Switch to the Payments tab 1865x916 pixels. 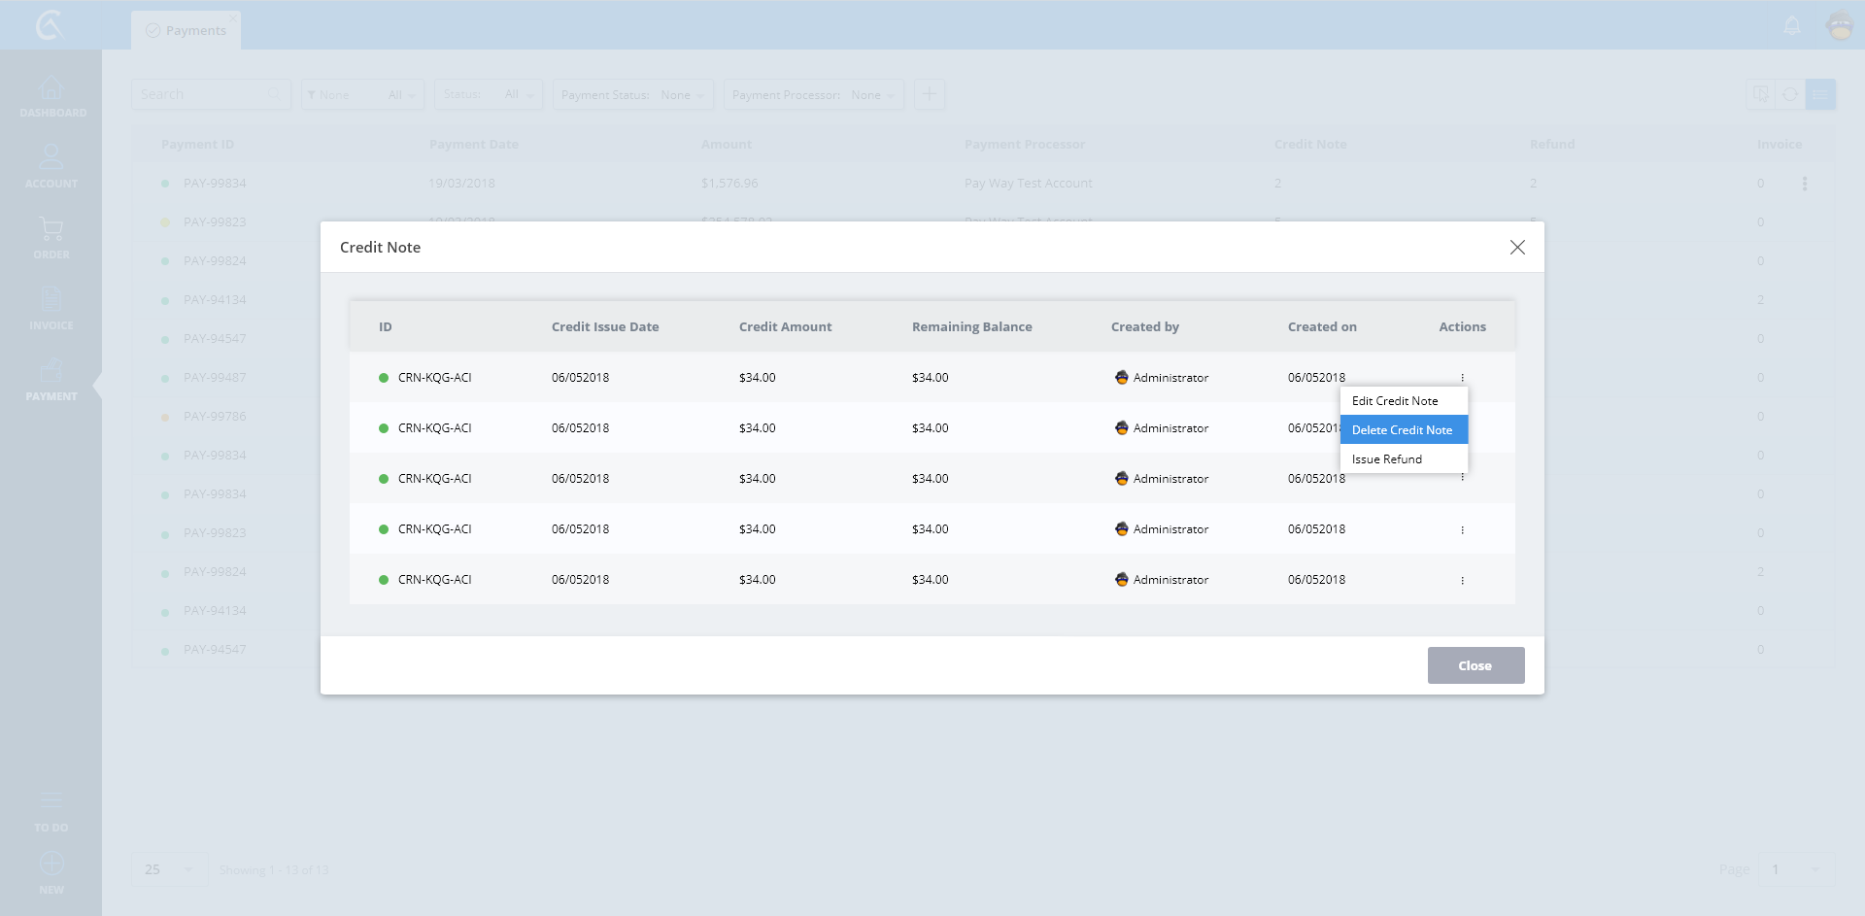pos(186,31)
